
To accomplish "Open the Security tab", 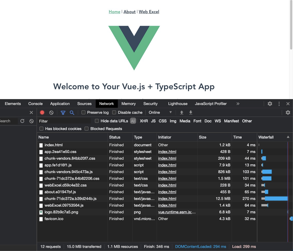I will [x=150, y=104].
